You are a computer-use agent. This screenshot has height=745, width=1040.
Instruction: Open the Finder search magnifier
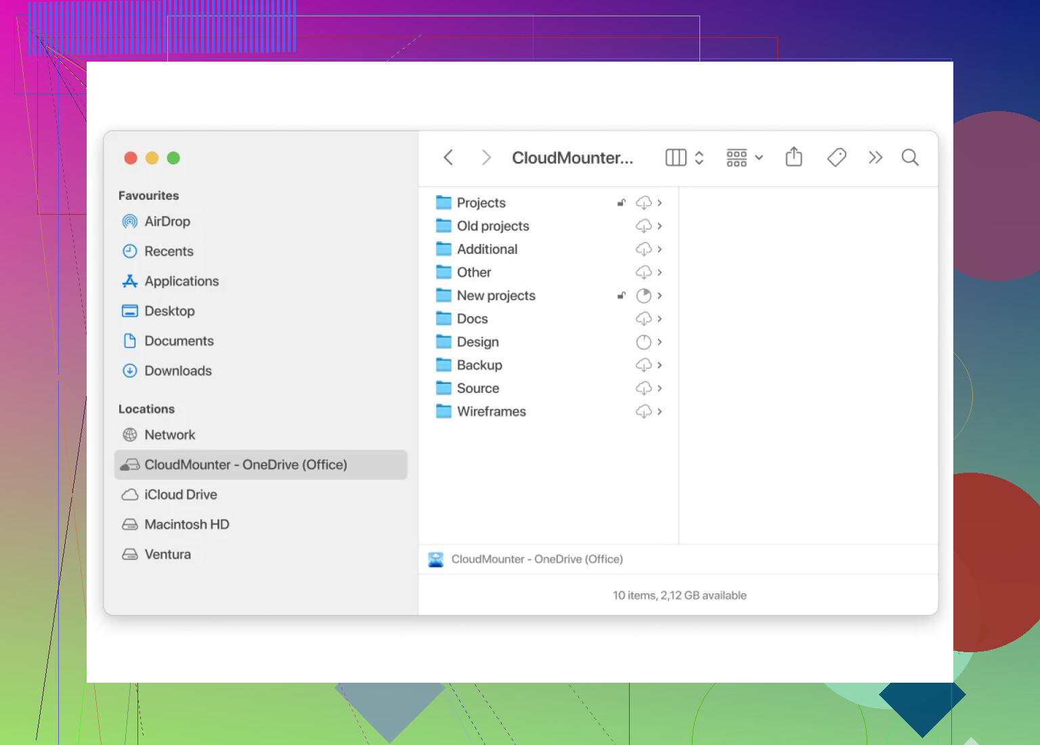click(910, 158)
